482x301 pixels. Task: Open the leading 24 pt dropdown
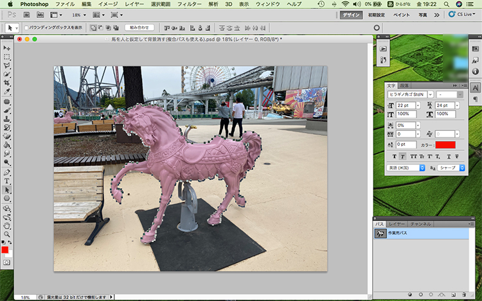(x=458, y=105)
